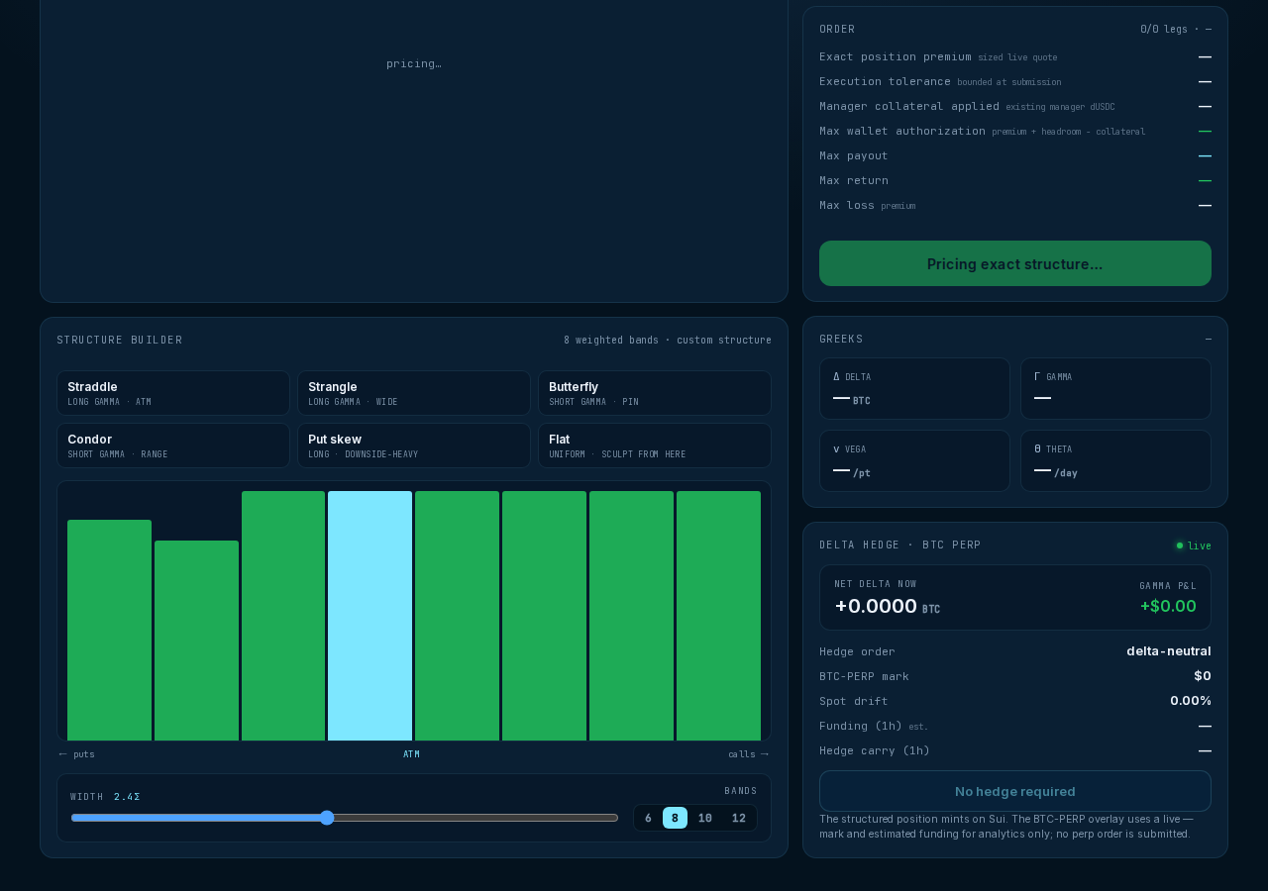This screenshot has width=1268, height=891.
Task: Click "Manager collateral applied" row label
Action: [909, 106]
